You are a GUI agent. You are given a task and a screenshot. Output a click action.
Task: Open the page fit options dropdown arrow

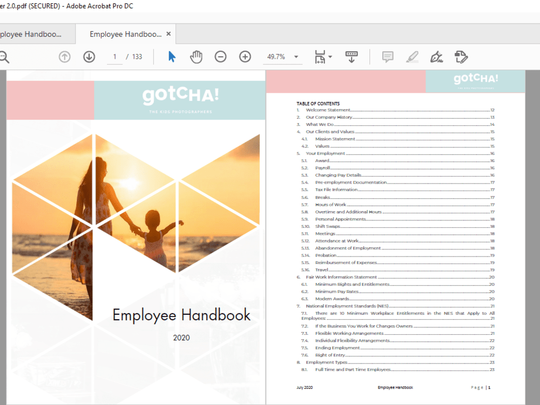330,57
